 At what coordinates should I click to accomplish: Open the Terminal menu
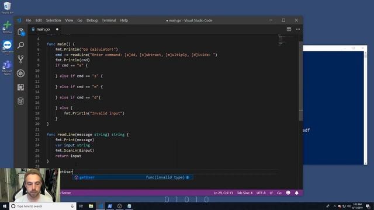pos(109,20)
